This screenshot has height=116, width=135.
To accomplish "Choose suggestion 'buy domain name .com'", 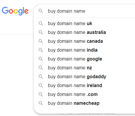I will coord(84,94).
